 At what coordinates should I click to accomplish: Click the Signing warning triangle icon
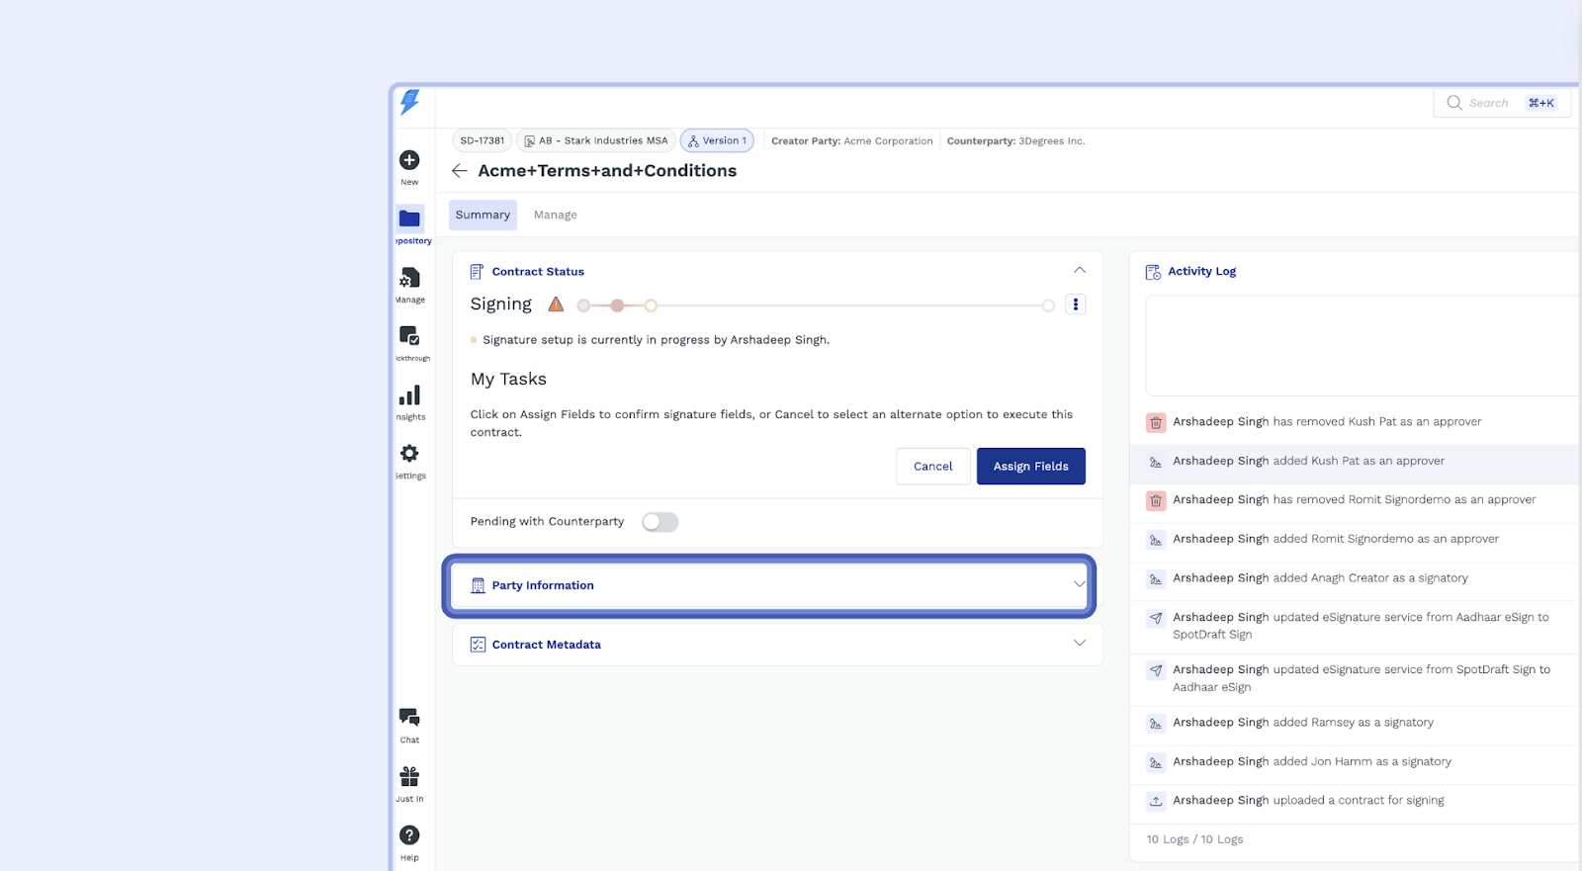click(556, 305)
